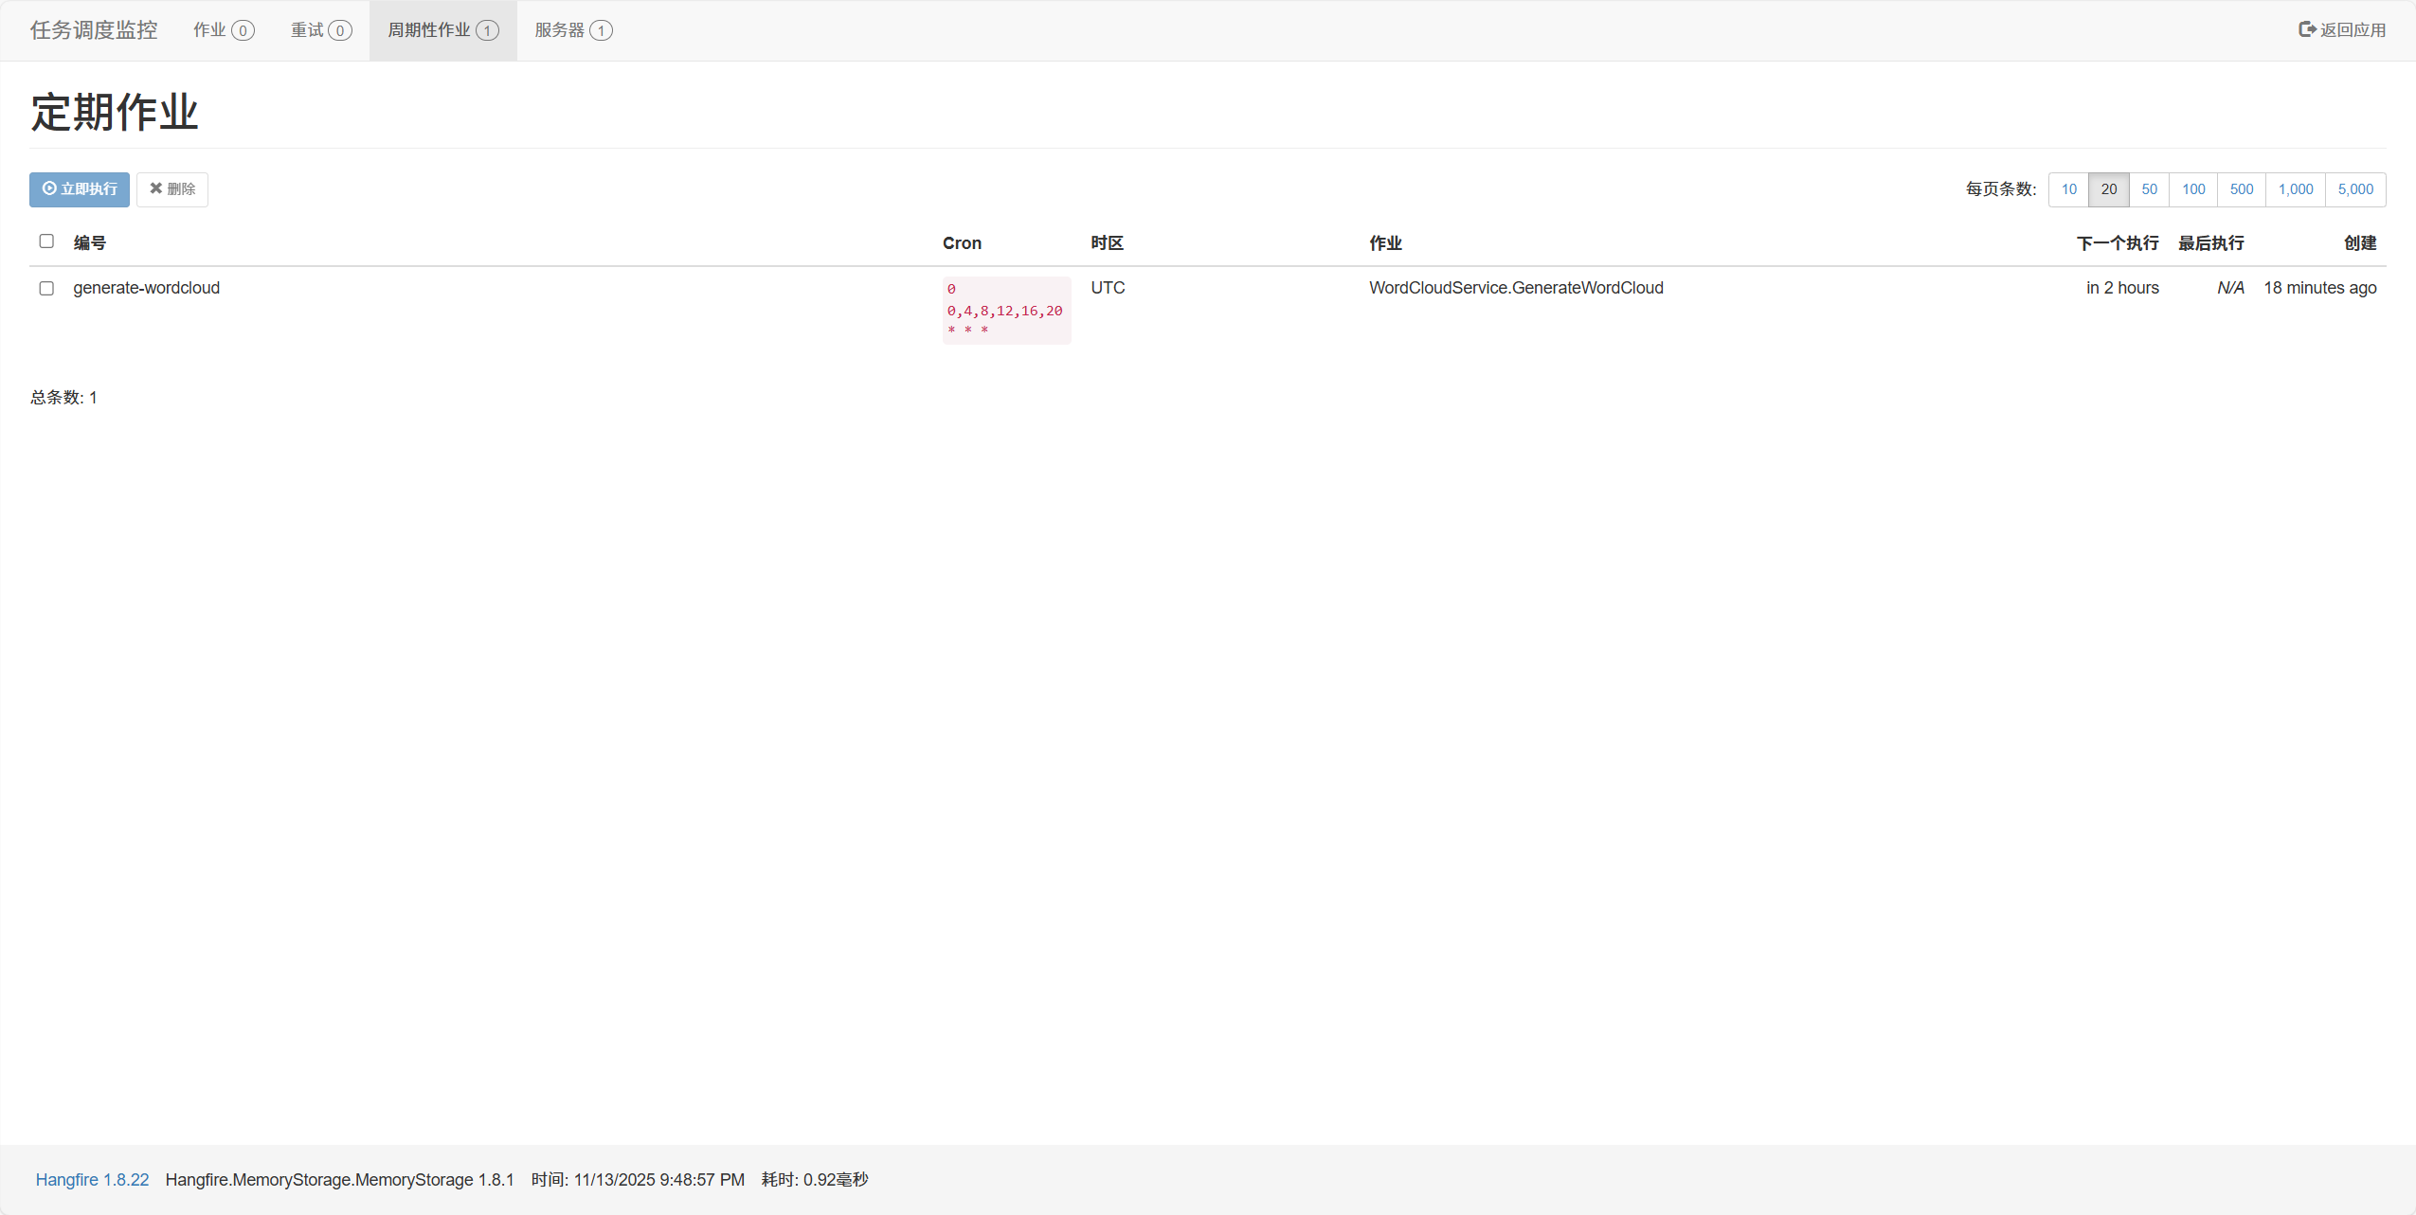Set items per page to 50
Image resolution: width=2416 pixels, height=1215 pixels.
pyautogui.click(x=2149, y=189)
